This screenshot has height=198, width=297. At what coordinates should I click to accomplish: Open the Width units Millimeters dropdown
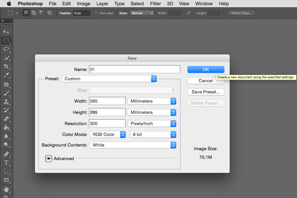point(152,101)
